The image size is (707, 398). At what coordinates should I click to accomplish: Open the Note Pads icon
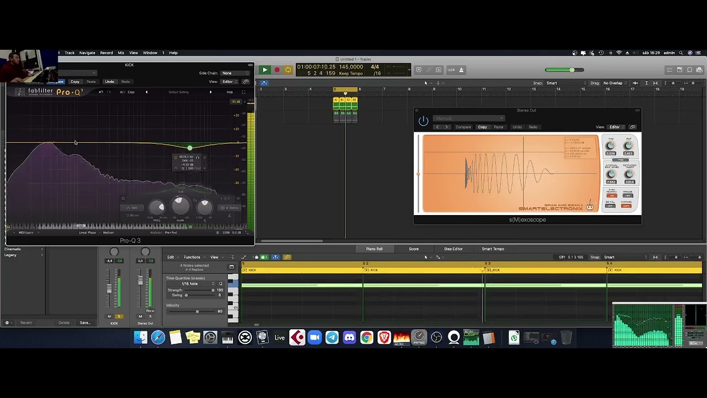coord(679,70)
